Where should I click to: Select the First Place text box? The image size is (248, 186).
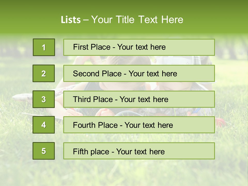point(139,47)
